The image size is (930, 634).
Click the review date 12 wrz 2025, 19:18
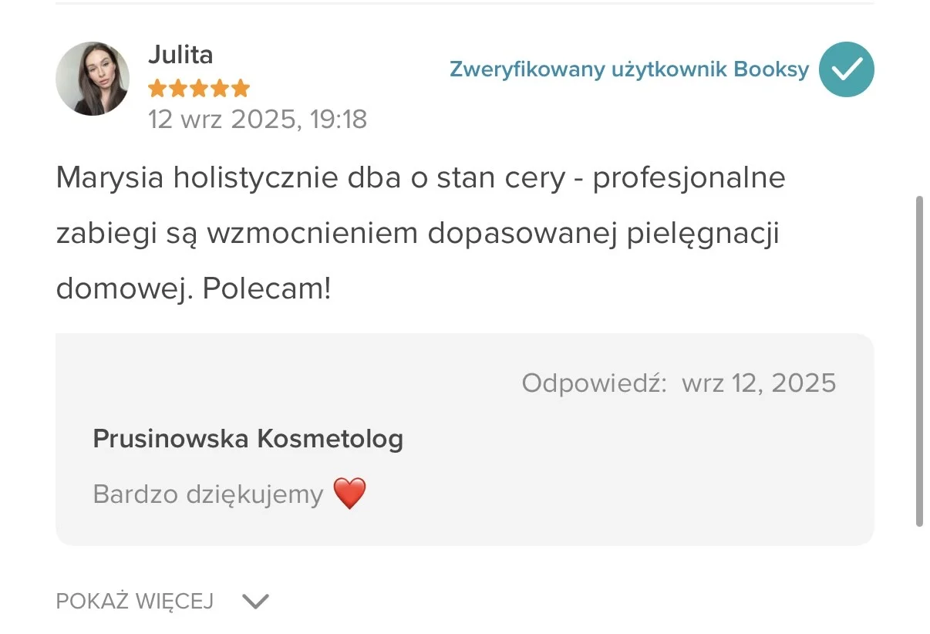pyautogui.click(x=258, y=120)
